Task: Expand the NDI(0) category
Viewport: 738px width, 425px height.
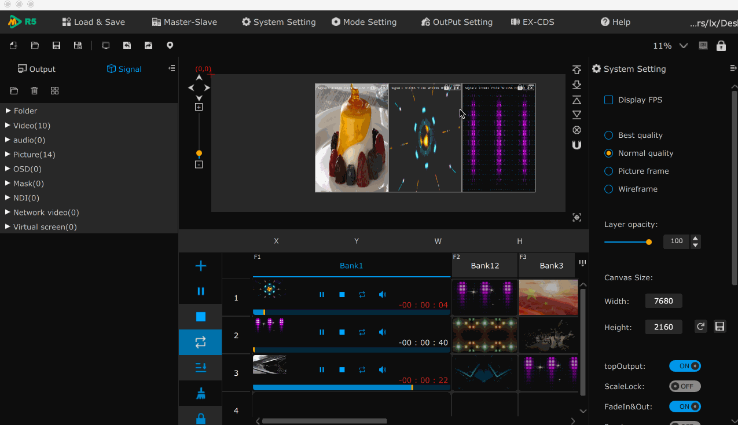Action: click(x=8, y=197)
